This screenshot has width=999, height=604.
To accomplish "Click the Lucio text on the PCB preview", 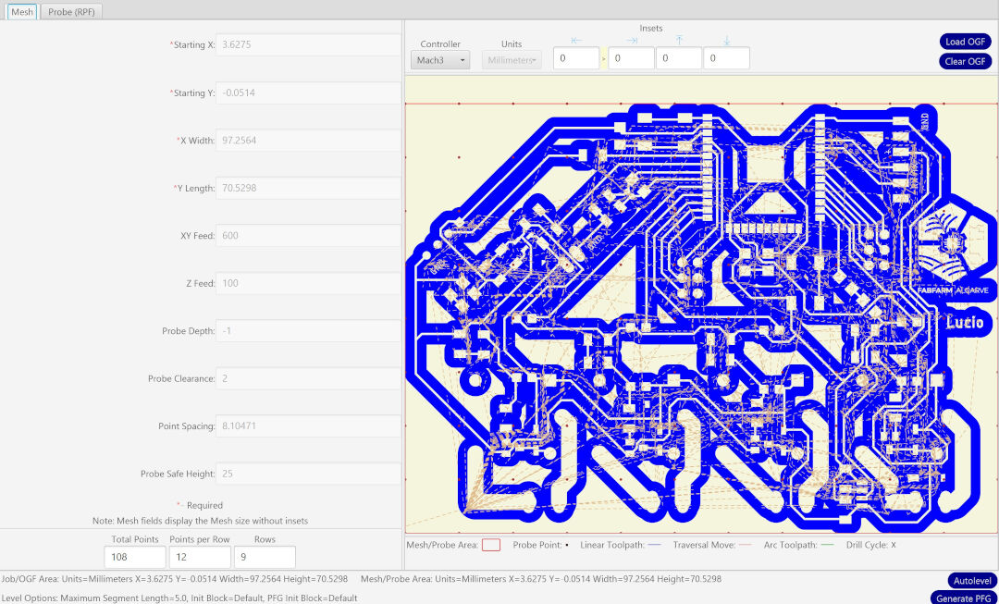I will tap(964, 323).
